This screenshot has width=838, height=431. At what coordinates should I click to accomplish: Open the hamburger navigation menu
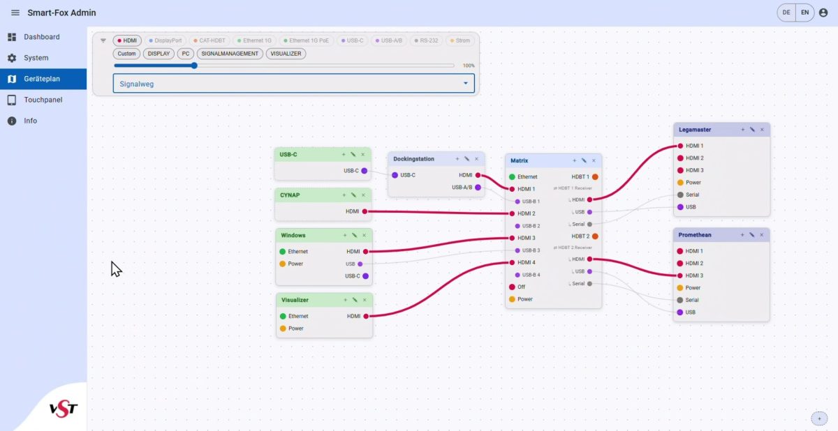15,13
